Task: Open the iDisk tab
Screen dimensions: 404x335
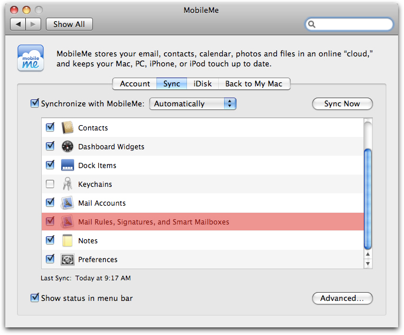Action: click(x=202, y=83)
